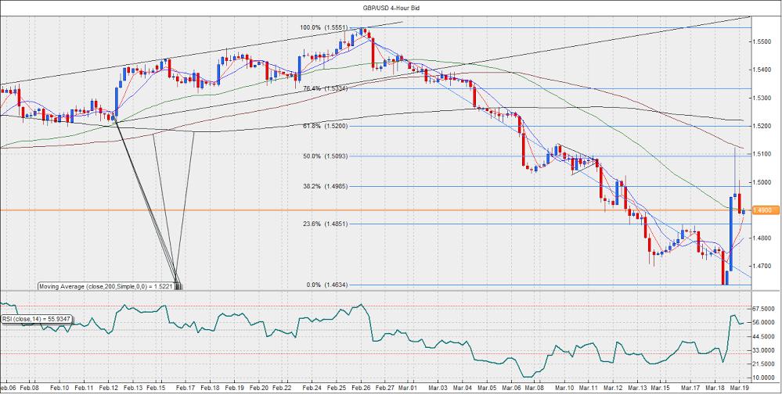Click the Mar.13 date label
Viewport: 782px width, 394px height.
638,387
